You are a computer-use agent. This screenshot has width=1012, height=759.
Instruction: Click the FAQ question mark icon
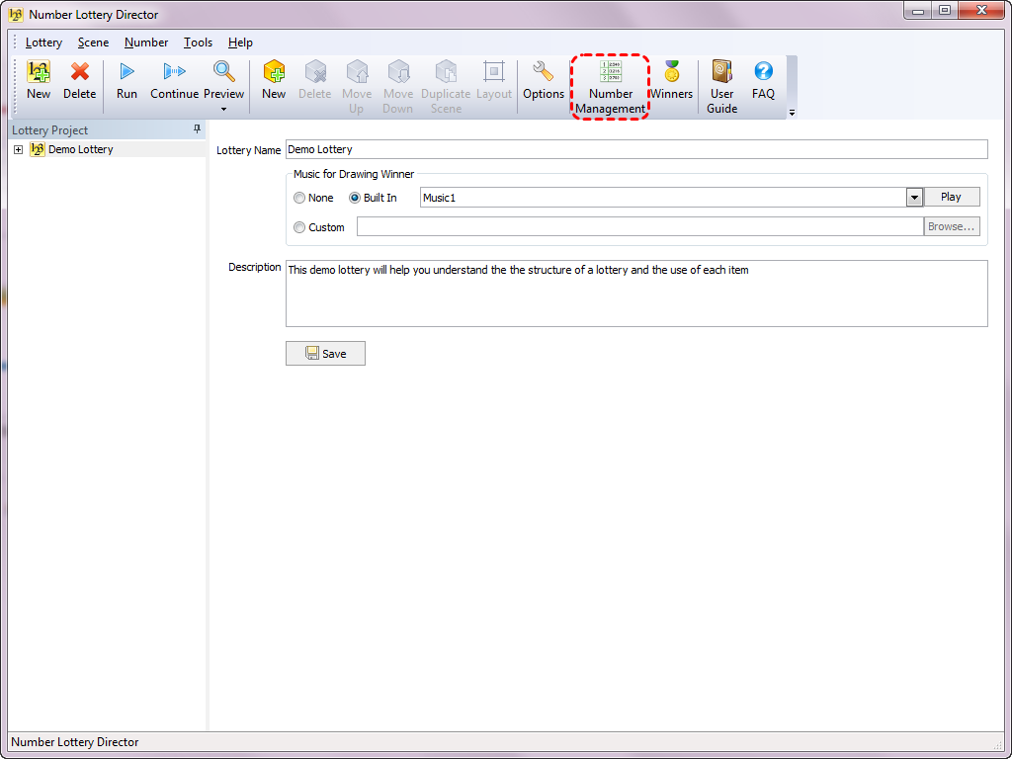(763, 72)
